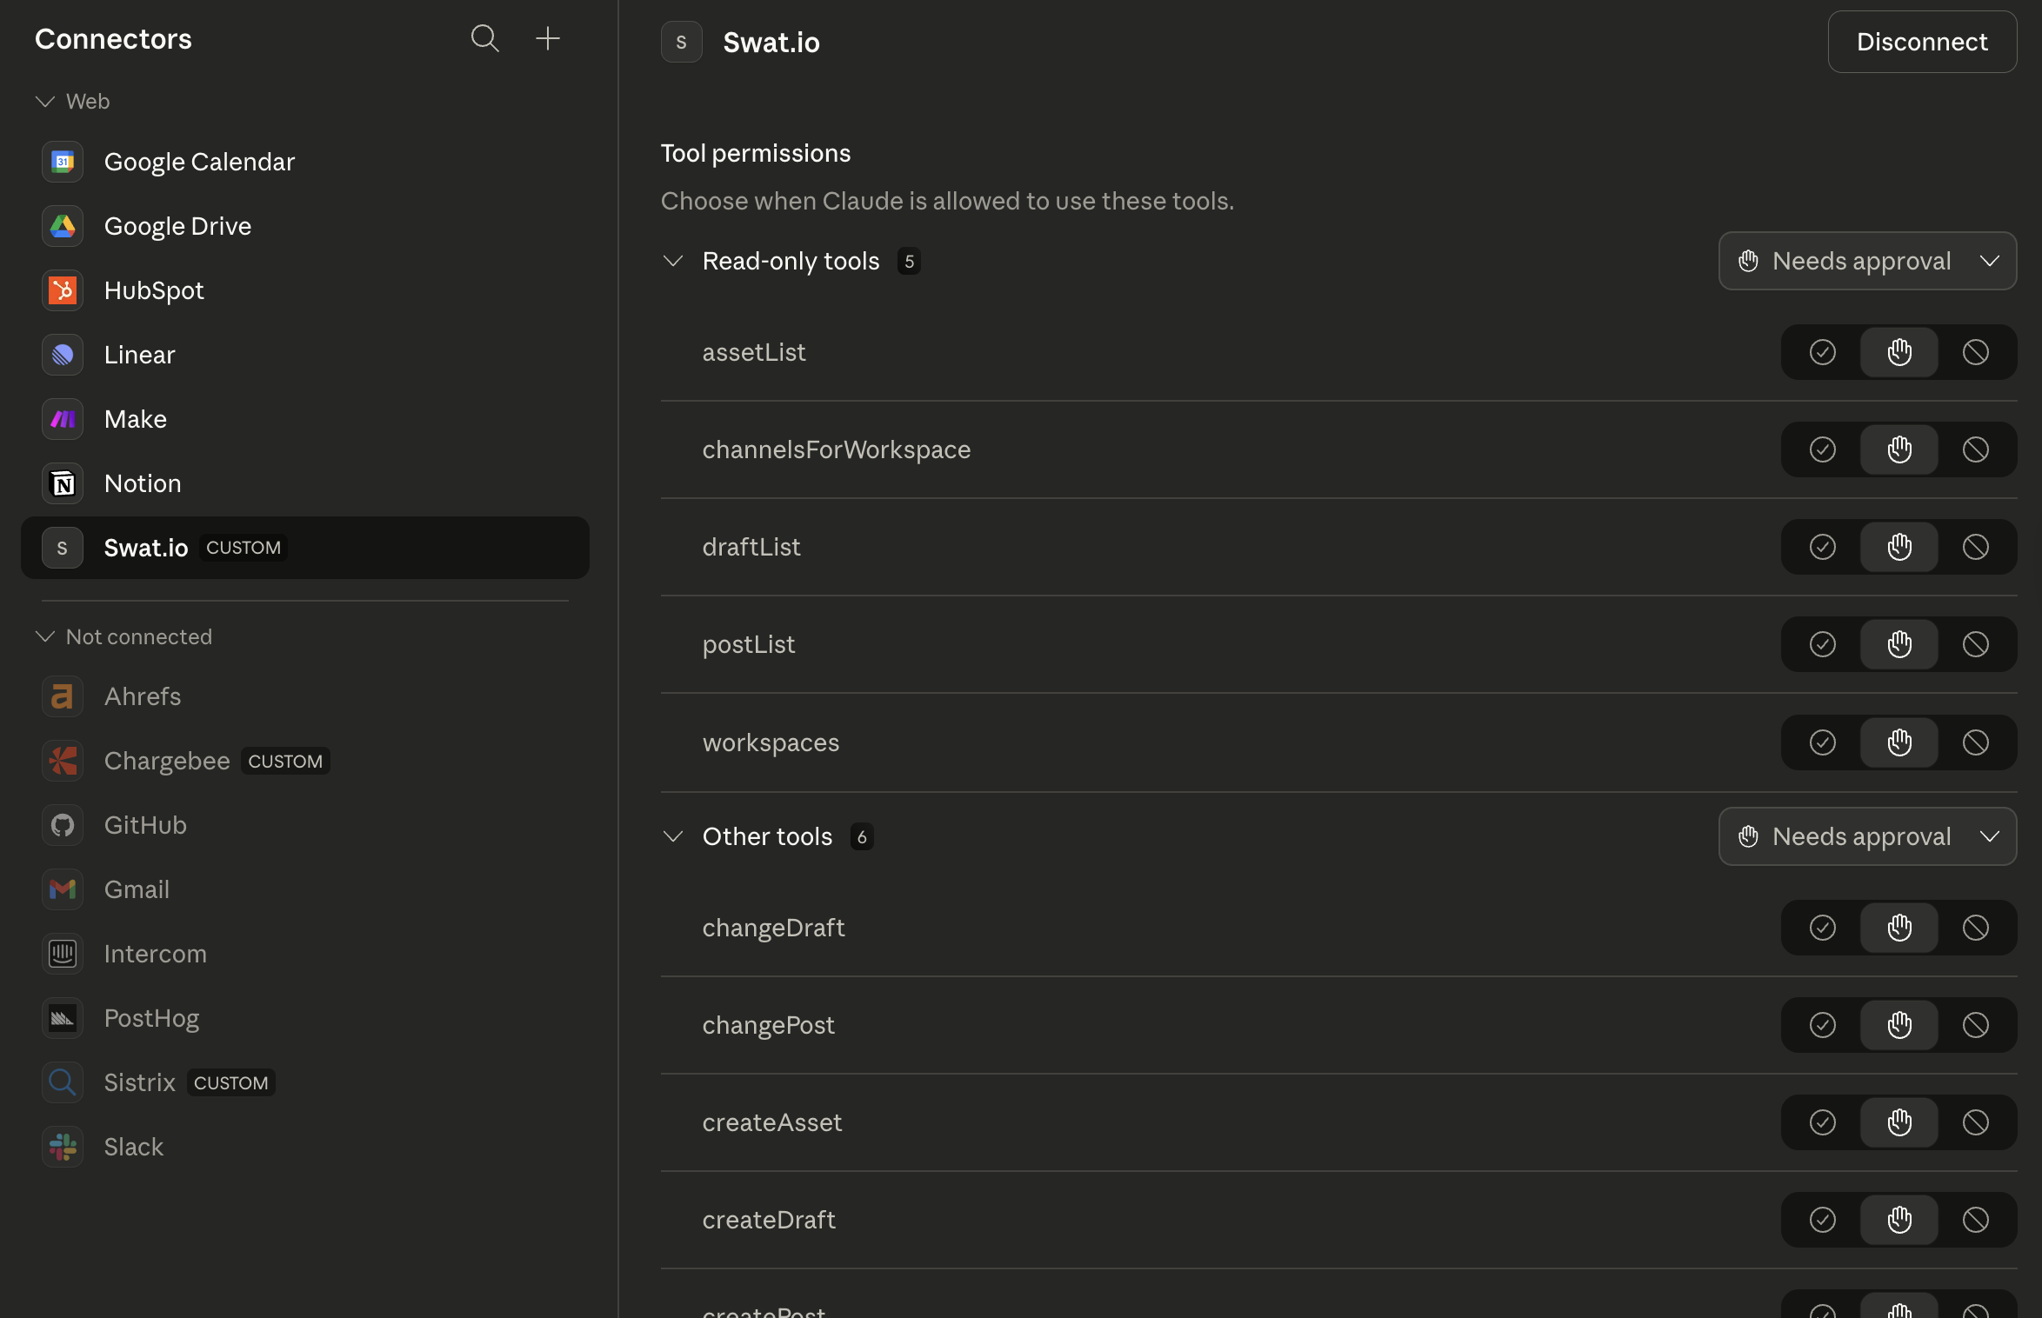Click the Ahrefs connector icon
The width and height of the screenshot is (2042, 1318).
pyautogui.click(x=63, y=696)
